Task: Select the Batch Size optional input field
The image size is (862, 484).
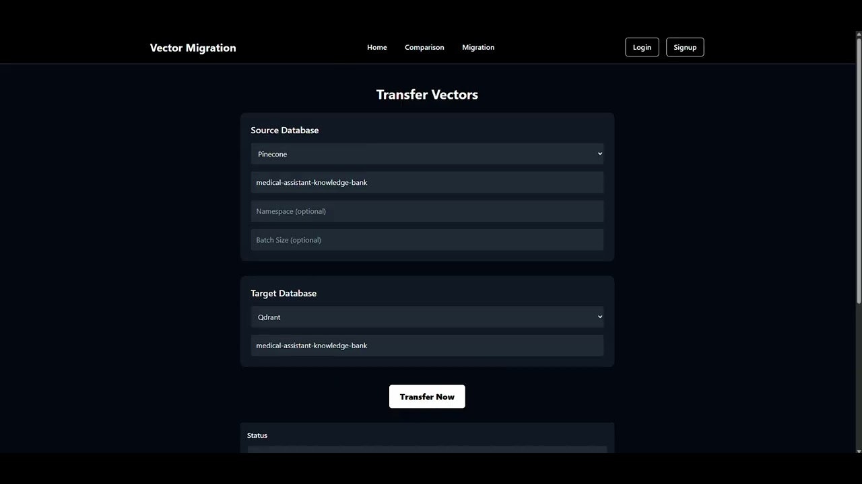Action: coord(427,239)
